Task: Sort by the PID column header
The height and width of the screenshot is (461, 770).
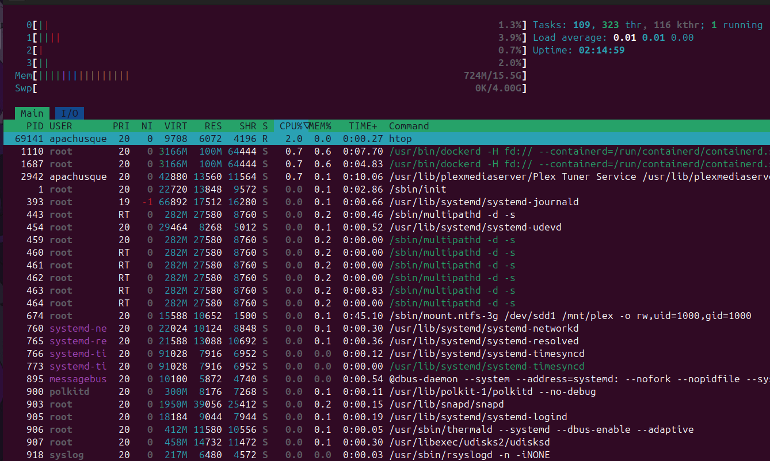Action: [35, 126]
